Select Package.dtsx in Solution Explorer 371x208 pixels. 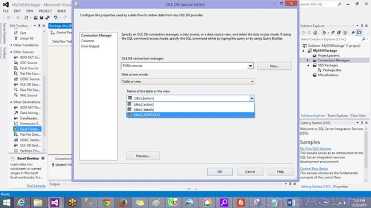[332, 70]
